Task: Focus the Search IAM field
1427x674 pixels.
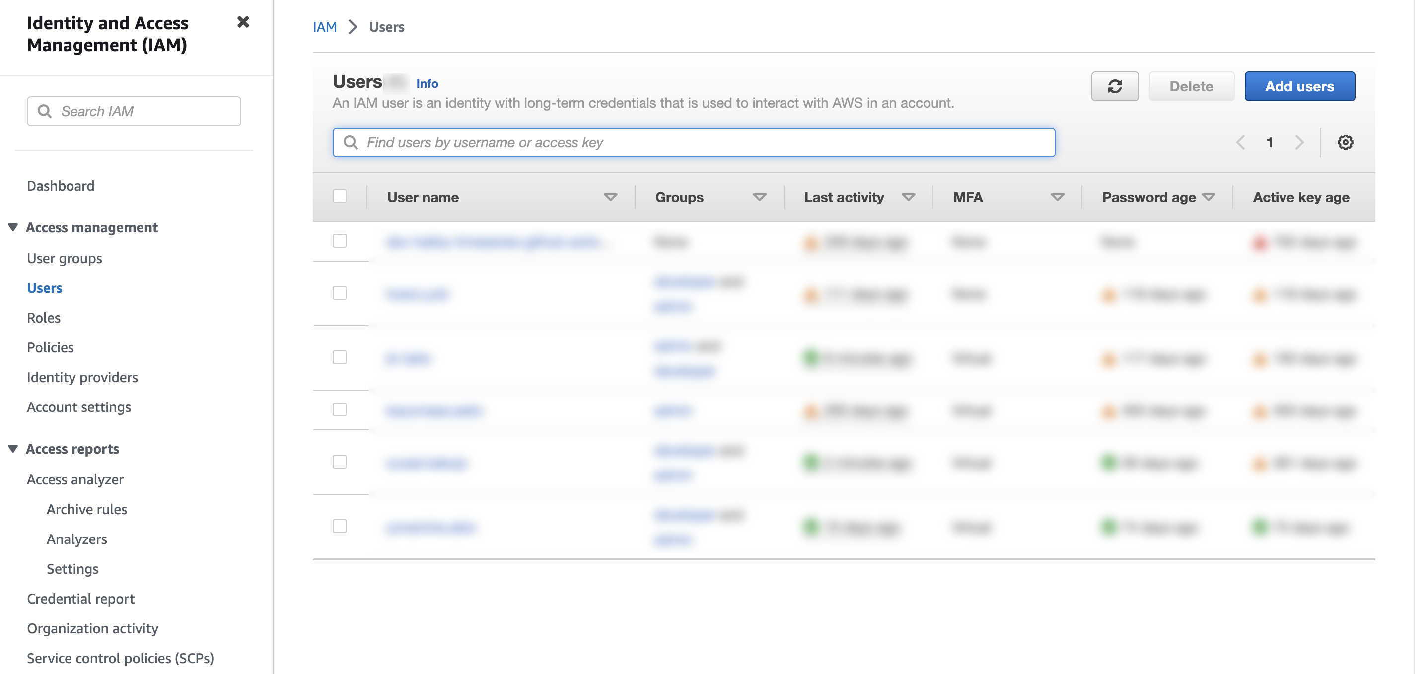Action: pos(134,111)
